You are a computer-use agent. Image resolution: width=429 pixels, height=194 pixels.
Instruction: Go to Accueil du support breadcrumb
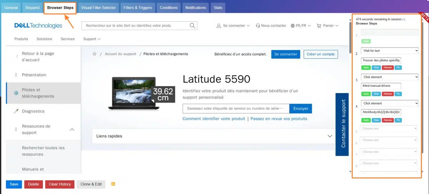point(120,54)
